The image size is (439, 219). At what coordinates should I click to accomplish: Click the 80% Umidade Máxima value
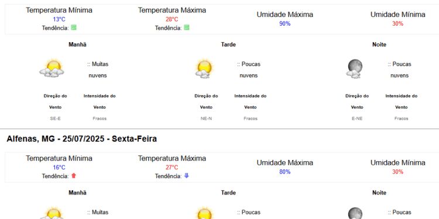[284, 172]
